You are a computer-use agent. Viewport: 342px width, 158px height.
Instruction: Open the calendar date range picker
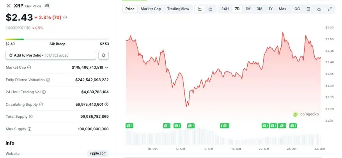(308, 9)
